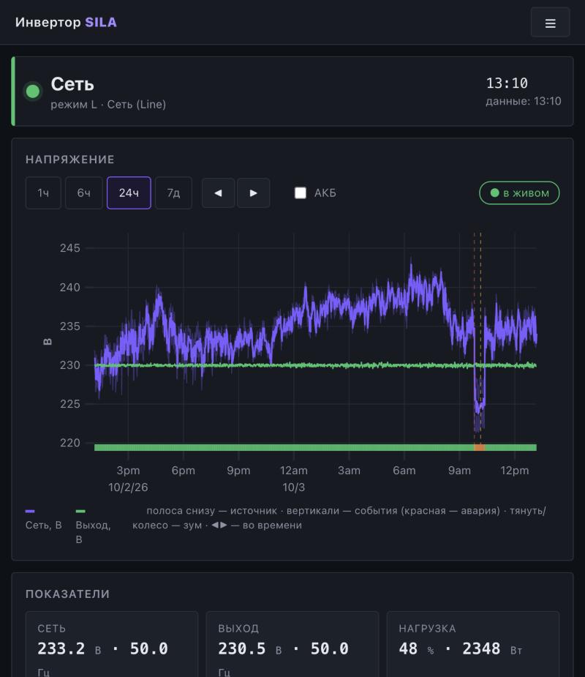Click the ПОКАЗАТЕЛИ section title
Image resolution: width=585 pixels, height=677 pixels.
pos(67,594)
